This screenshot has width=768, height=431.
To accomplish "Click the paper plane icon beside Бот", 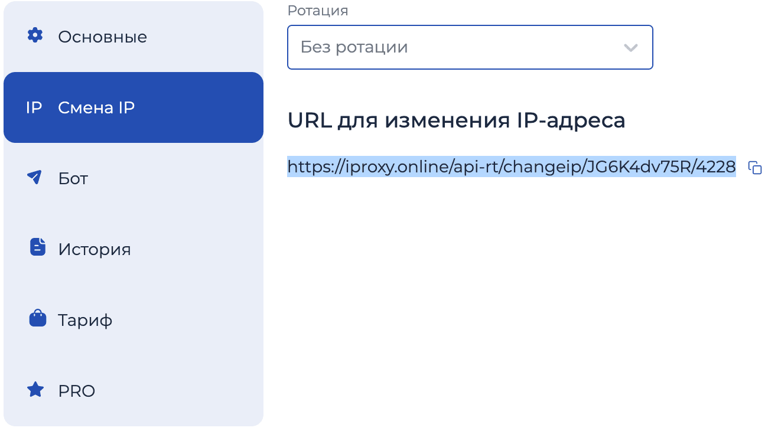I will click(x=35, y=177).
